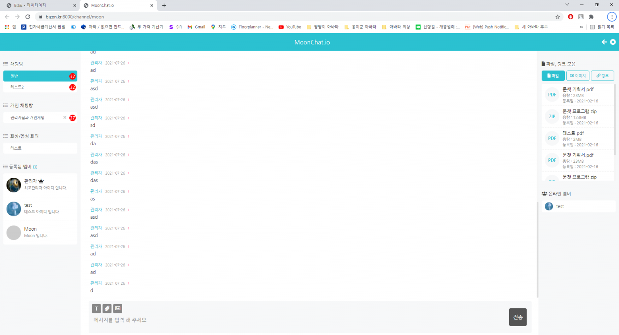Viewport: 619px width, 335px height.
Task: Click the chat message reading "da"
Action: point(93,144)
